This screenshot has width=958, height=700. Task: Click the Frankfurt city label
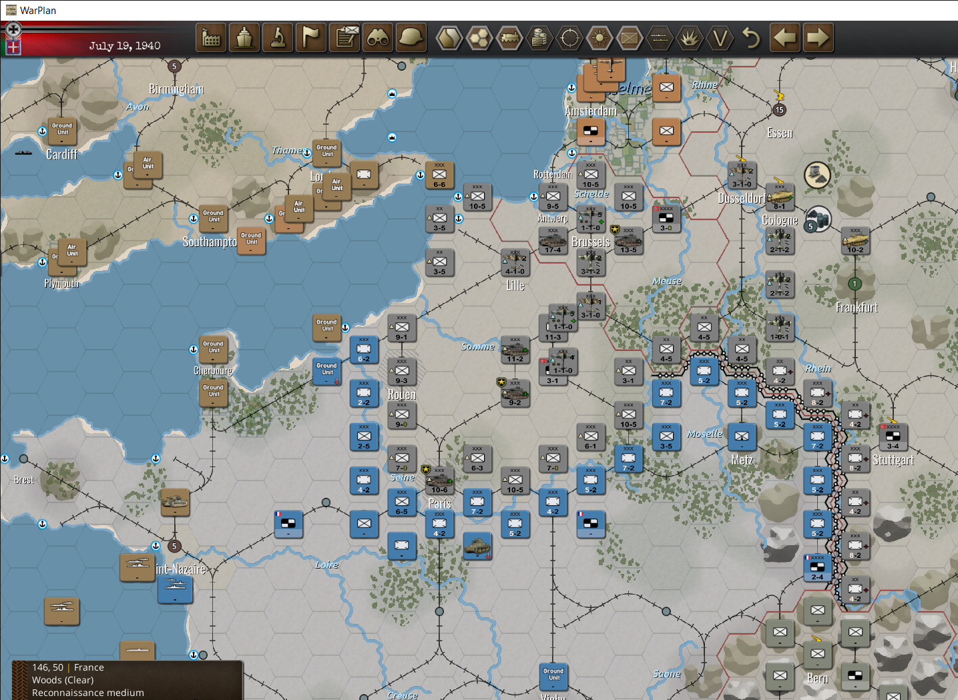click(857, 307)
